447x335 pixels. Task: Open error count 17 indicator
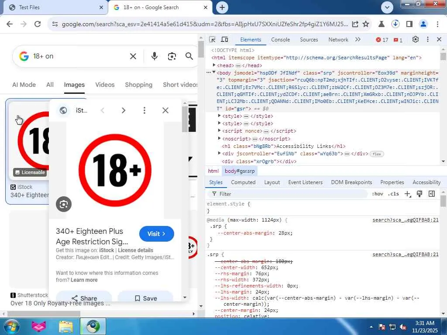coord(382,40)
